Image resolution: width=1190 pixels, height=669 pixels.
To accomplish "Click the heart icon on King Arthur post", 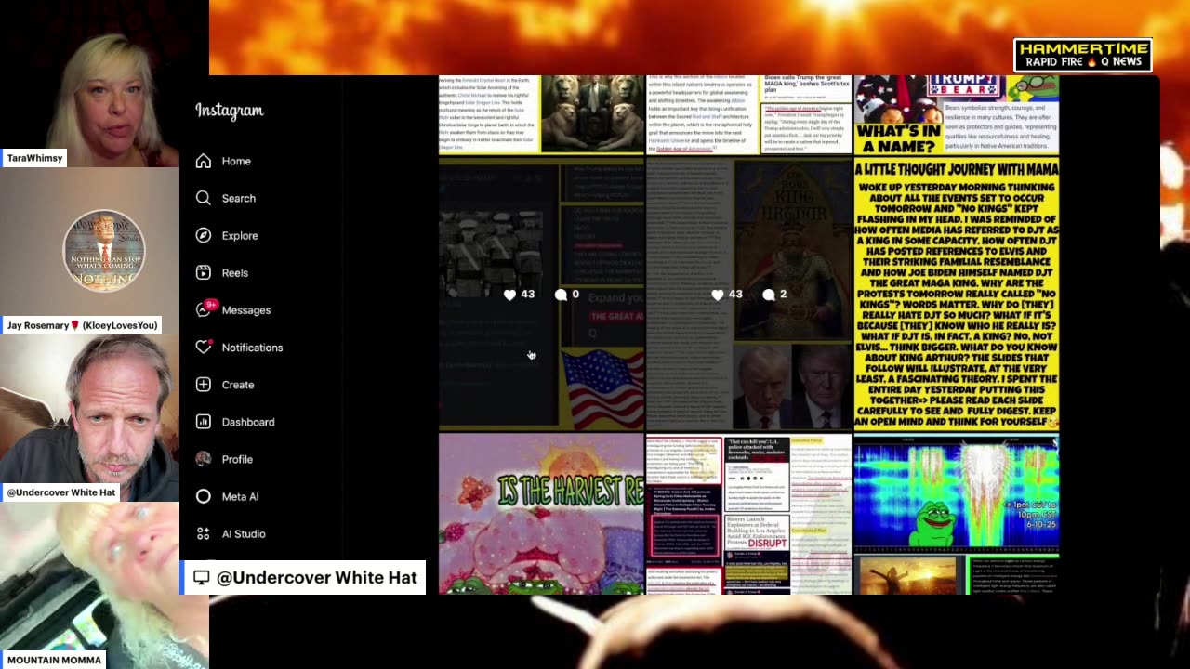I will click(718, 295).
